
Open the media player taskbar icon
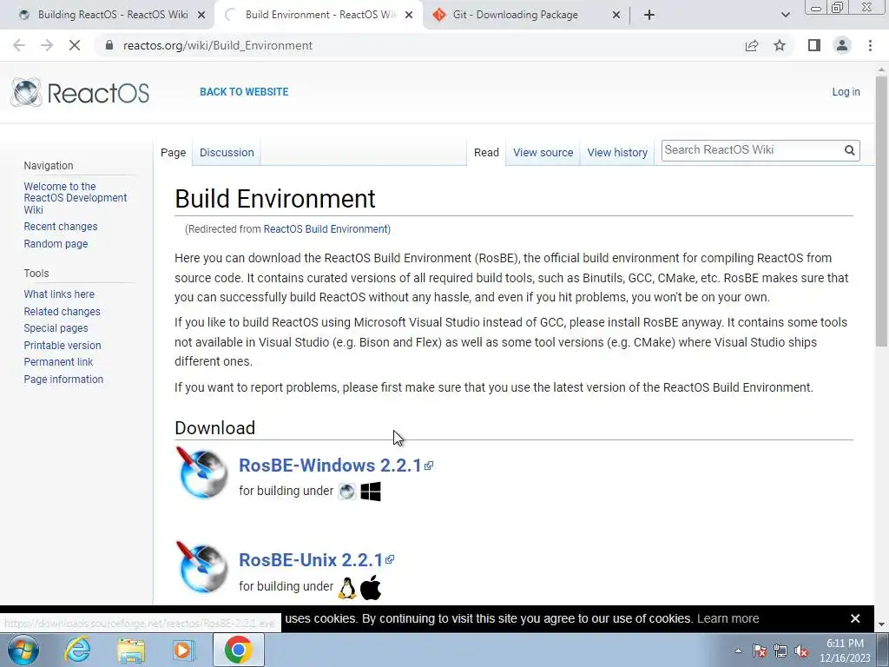tap(183, 650)
